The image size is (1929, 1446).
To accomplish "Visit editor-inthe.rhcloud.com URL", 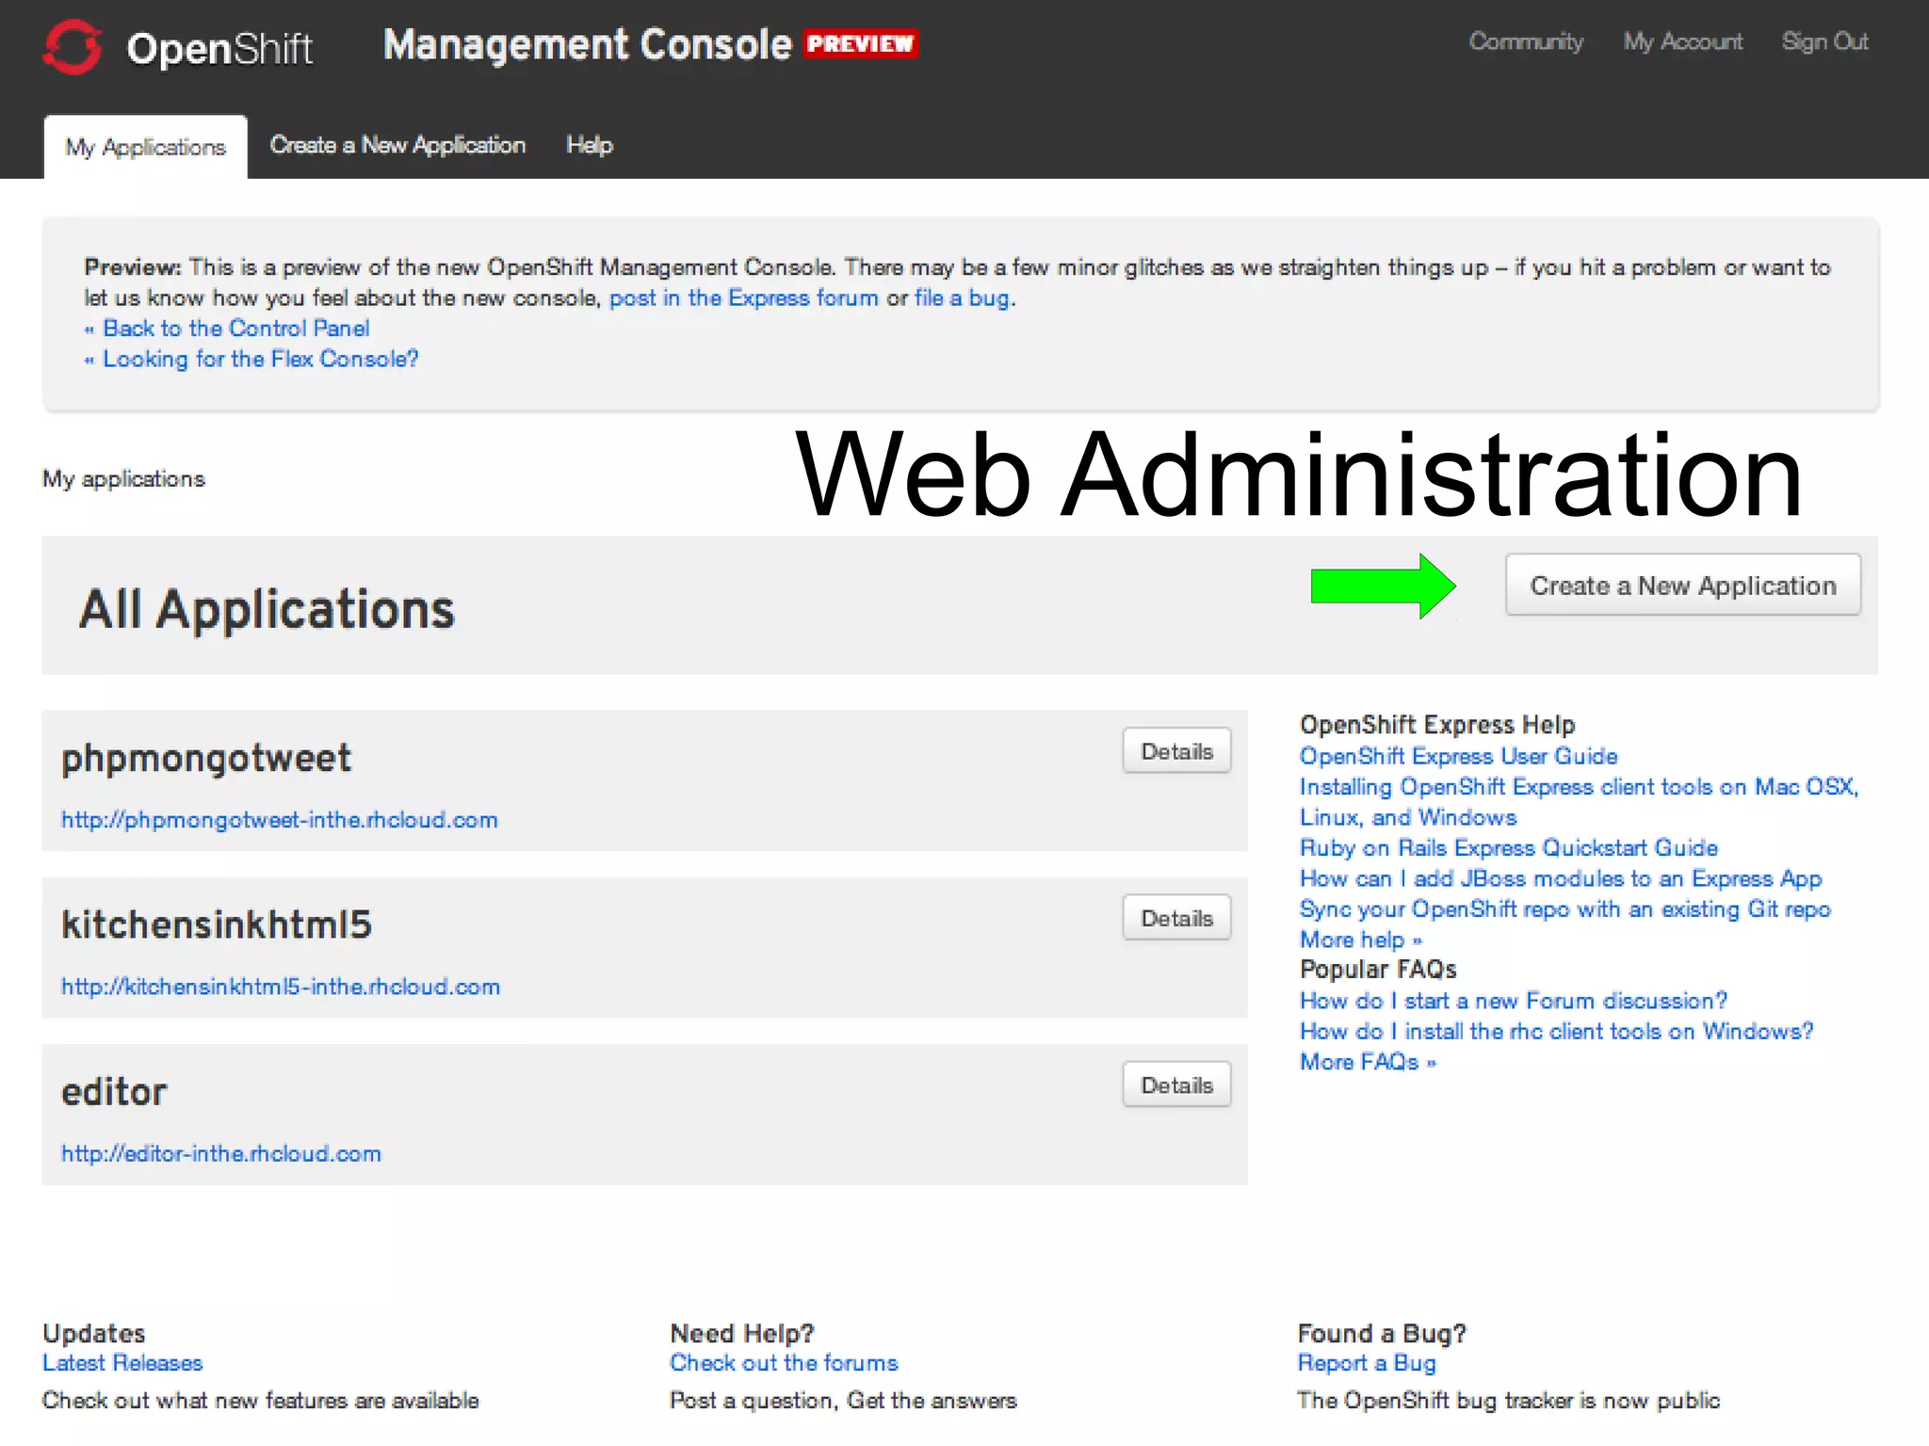I will click(x=221, y=1153).
